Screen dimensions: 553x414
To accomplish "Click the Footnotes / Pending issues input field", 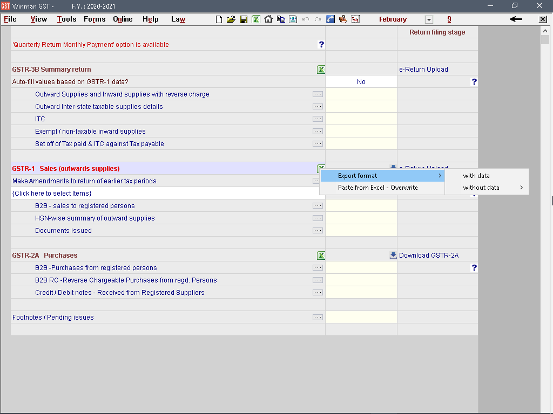I will tap(361, 318).
